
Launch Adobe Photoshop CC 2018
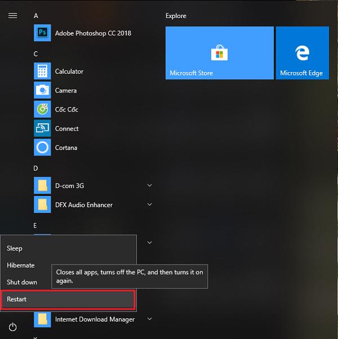coord(92,33)
